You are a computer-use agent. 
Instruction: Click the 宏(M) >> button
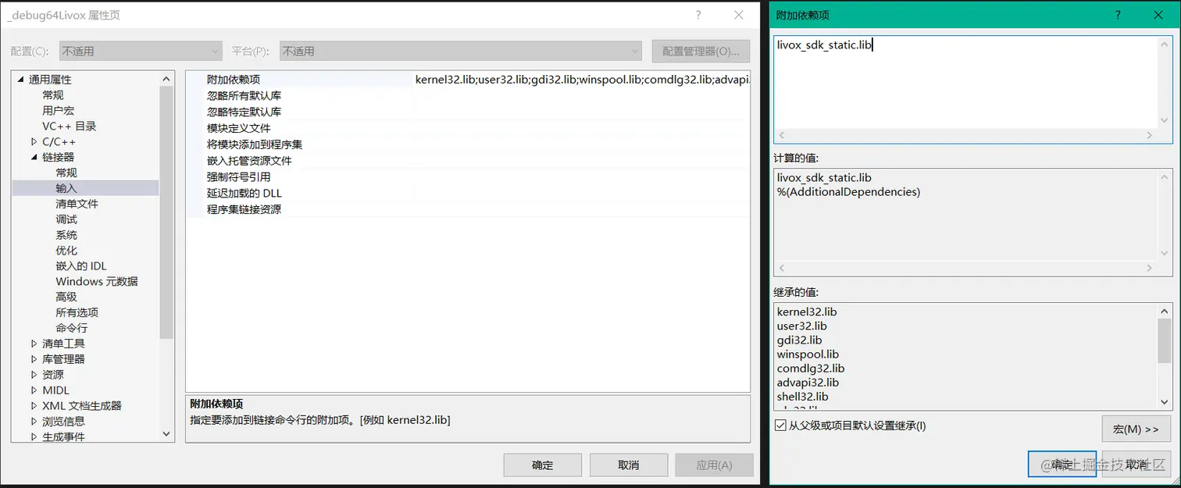(1136, 429)
